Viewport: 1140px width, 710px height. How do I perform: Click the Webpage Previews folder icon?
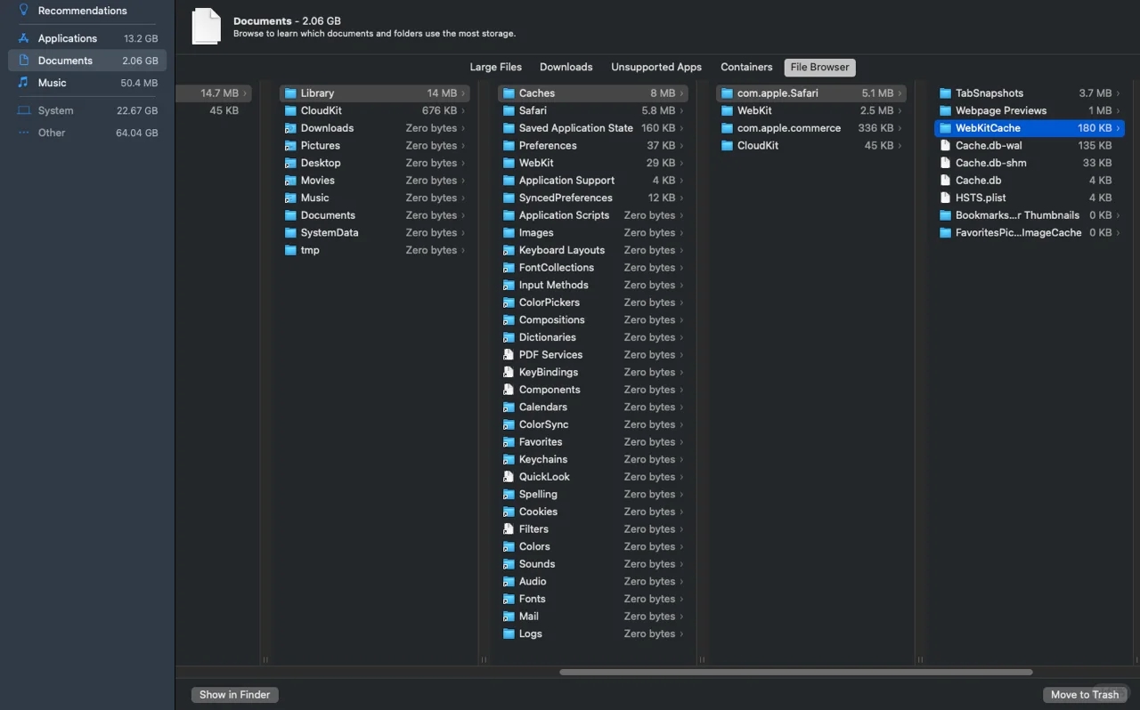click(946, 111)
